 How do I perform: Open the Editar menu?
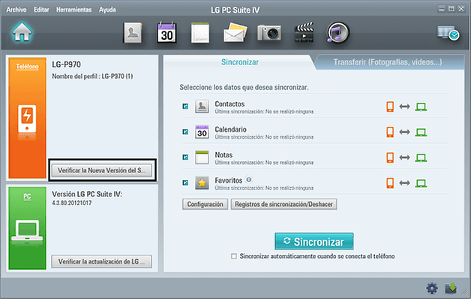point(41,10)
